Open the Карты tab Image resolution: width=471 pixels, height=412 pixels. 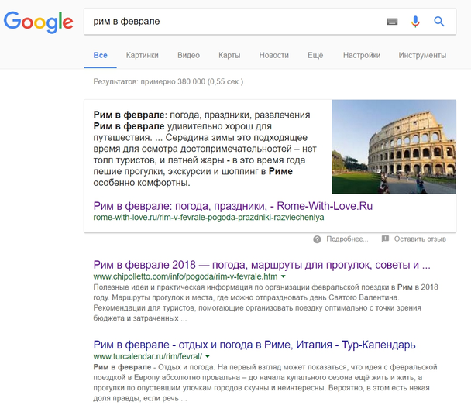[x=229, y=56]
